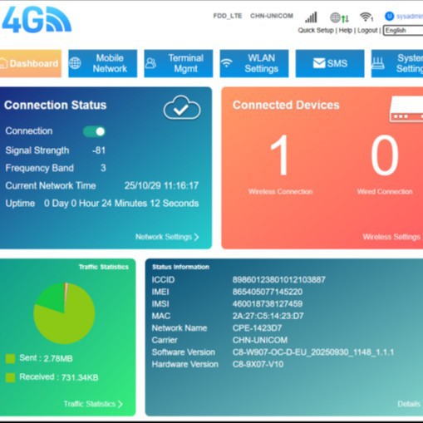Viewport: 423px width, 423px height.
Task: Click the sysadmin user avatar icon
Action: [389, 16]
